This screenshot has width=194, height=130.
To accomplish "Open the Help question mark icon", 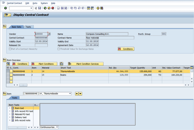I will 98,8.
